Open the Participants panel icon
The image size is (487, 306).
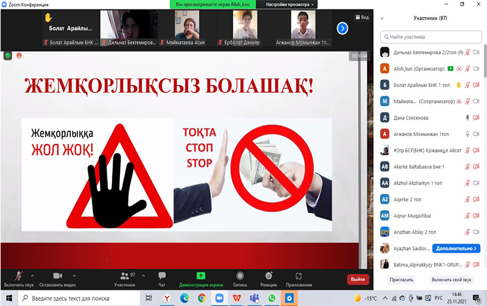[x=125, y=278]
